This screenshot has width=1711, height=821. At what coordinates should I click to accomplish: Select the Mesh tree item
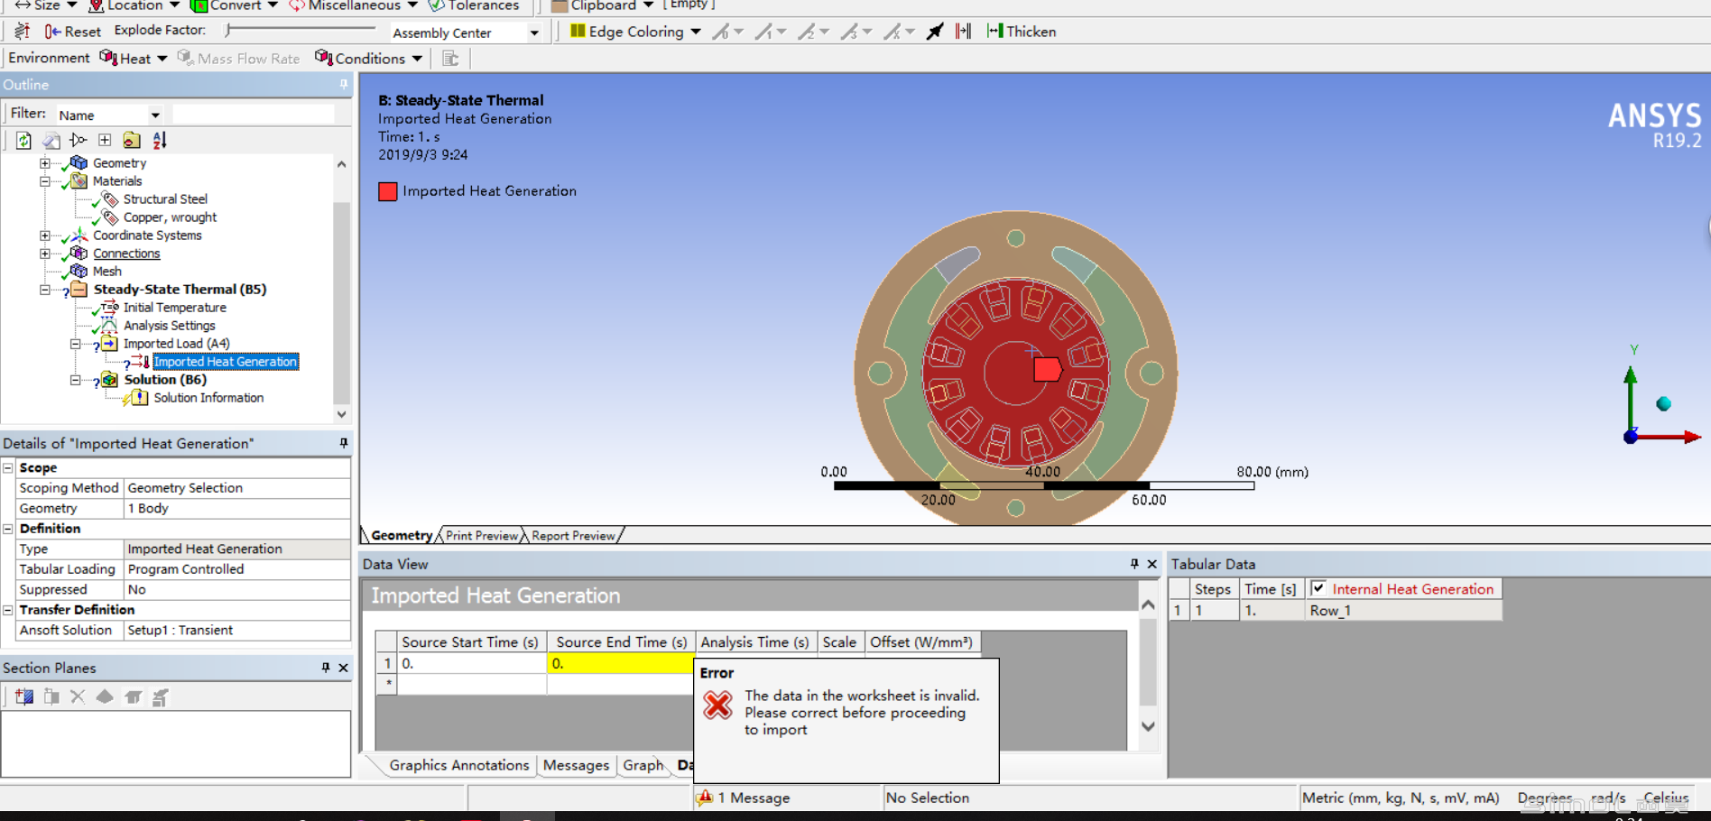pyautogui.click(x=106, y=272)
